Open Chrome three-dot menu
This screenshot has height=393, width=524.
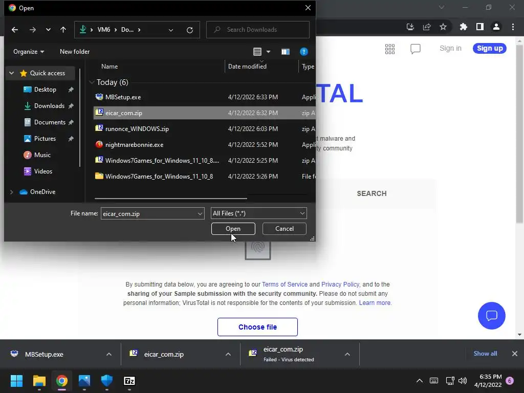click(x=513, y=27)
